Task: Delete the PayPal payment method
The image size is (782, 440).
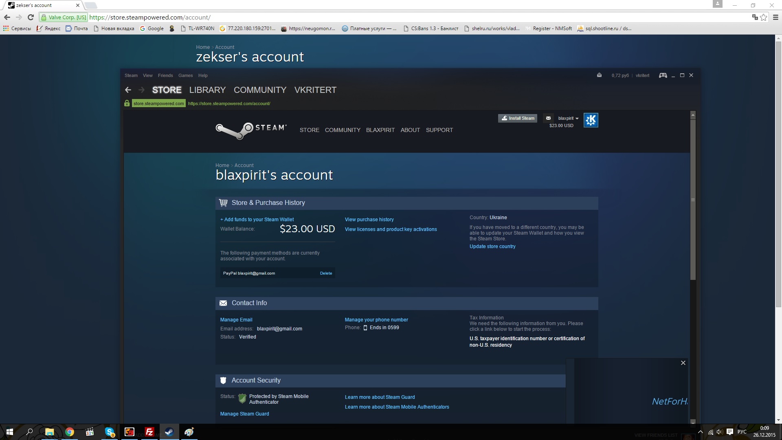Action: click(326, 273)
